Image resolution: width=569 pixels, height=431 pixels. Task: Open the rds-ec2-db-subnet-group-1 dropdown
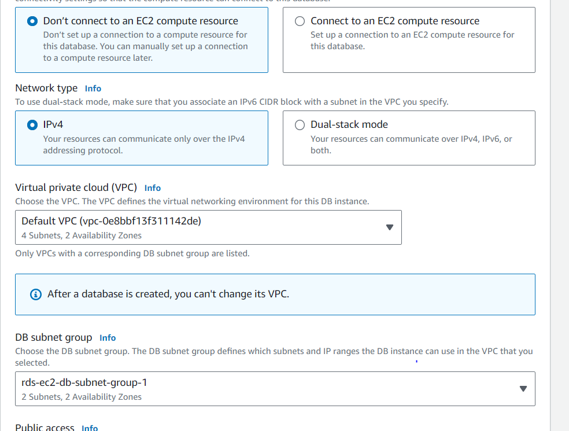coord(275,389)
